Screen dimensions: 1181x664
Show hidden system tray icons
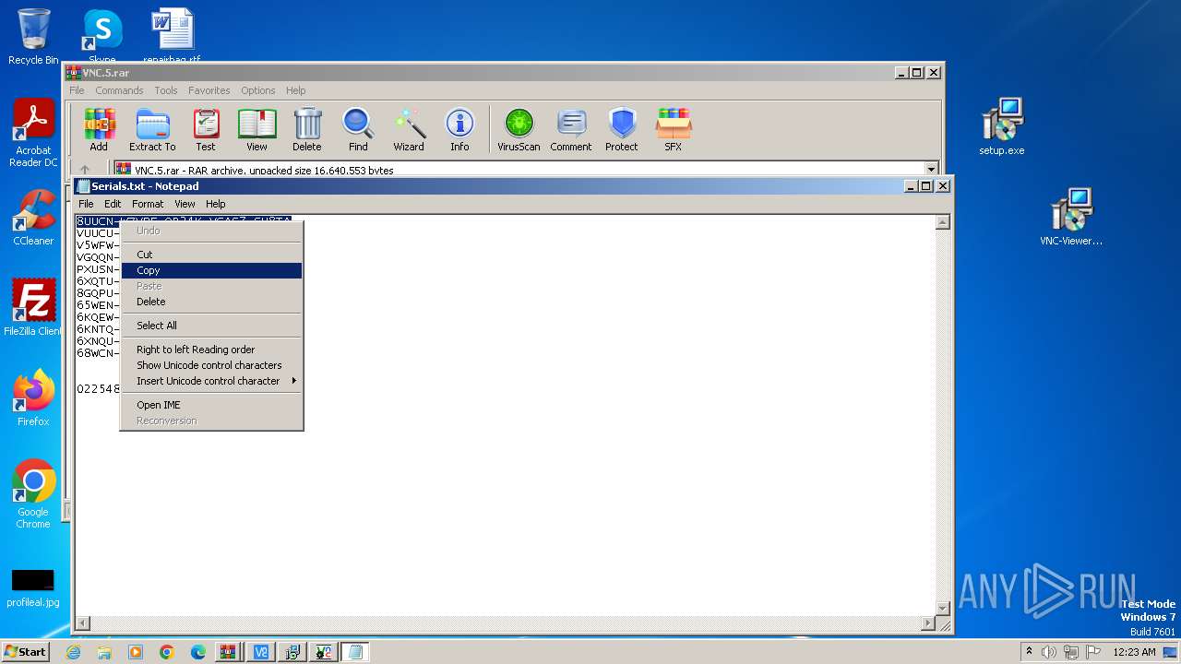[x=1029, y=652]
